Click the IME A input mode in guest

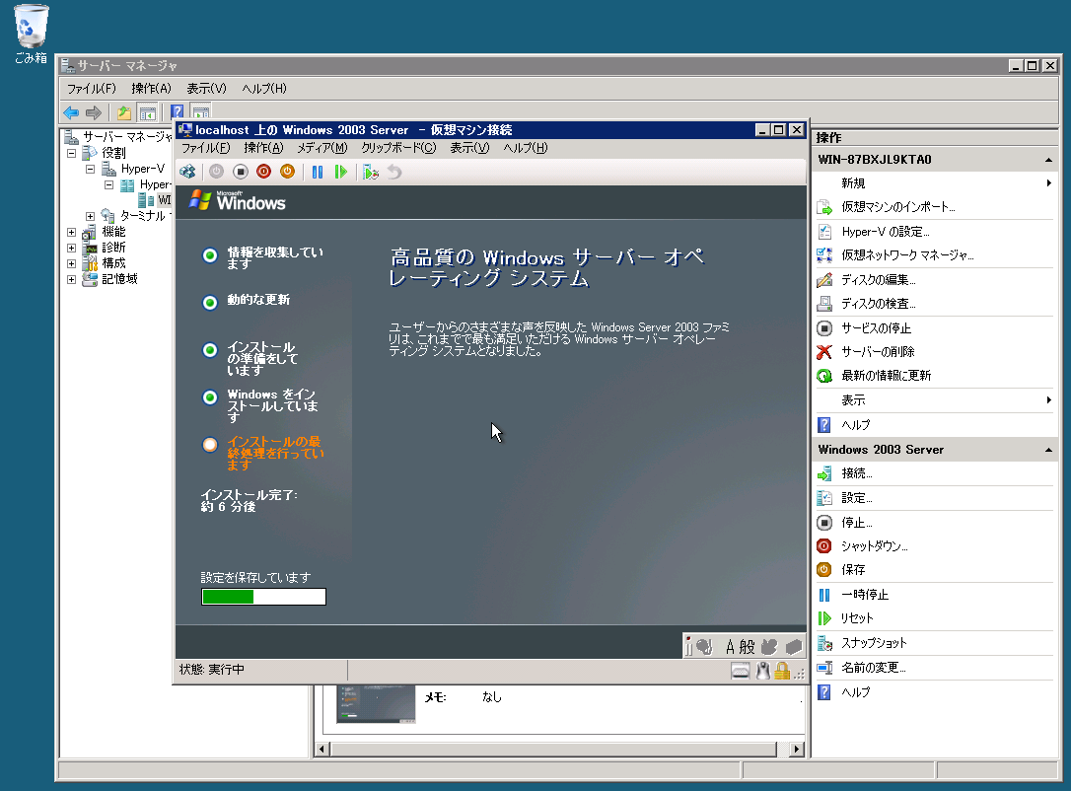click(730, 646)
